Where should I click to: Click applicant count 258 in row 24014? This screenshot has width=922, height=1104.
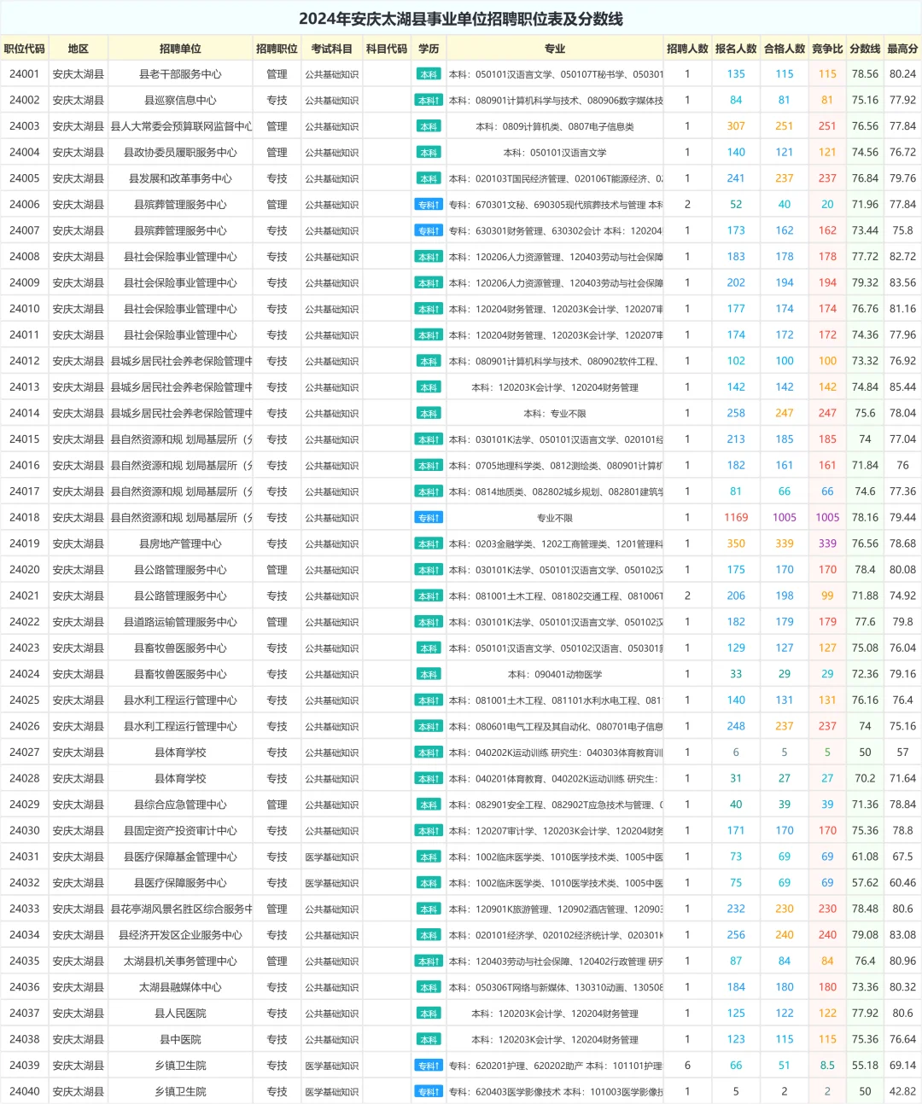click(x=736, y=413)
